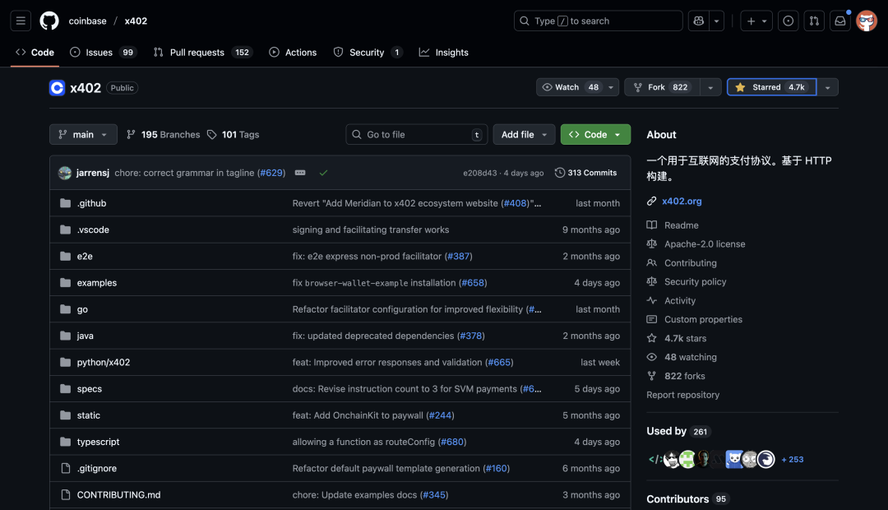Open the typescript folder
Screen dimensions: 888x510
click(x=98, y=442)
